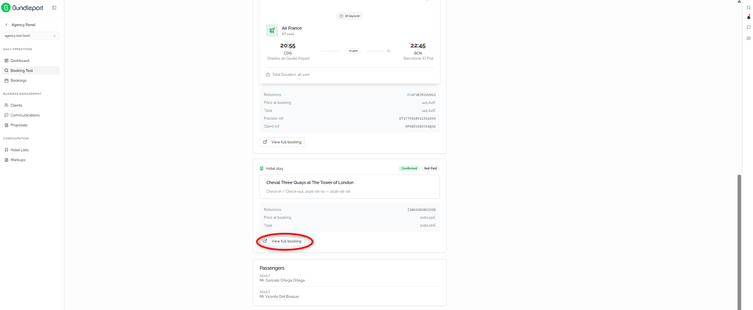The image size is (753, 310).
Task: Click the Agency Panel label
Action: [x=23, y=25]
